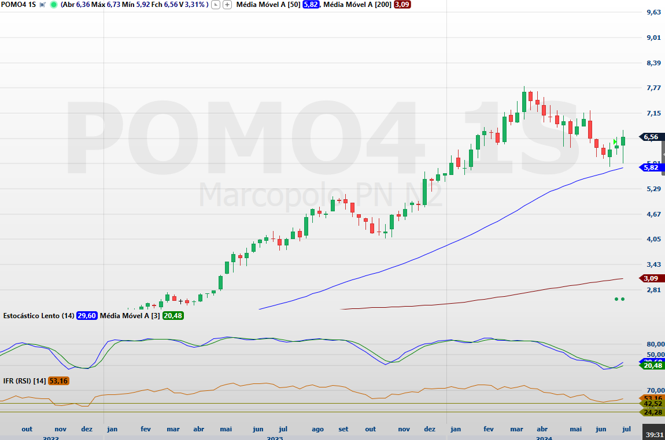
Task: Click the 42,52 olive level tag on RSI axis
Action: 652,404
